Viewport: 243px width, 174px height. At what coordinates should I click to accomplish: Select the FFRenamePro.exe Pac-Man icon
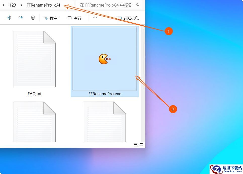coord(104,59)
